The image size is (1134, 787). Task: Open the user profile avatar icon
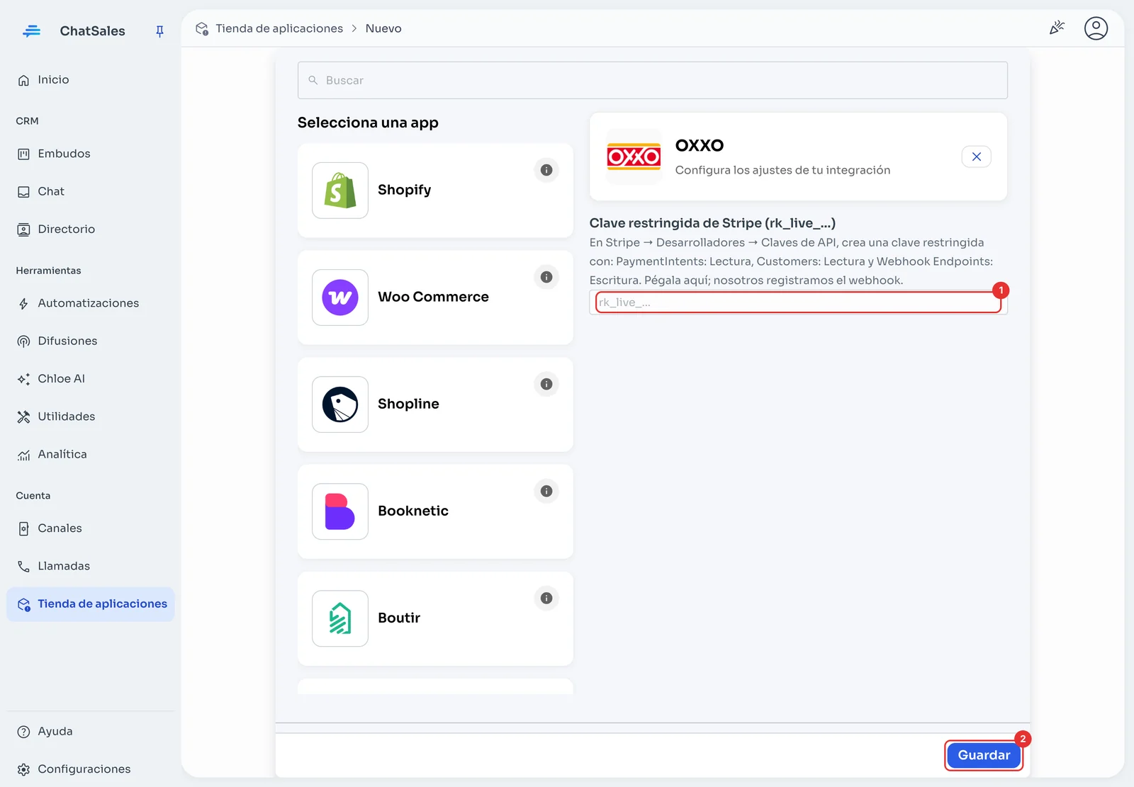[1096, 28]
